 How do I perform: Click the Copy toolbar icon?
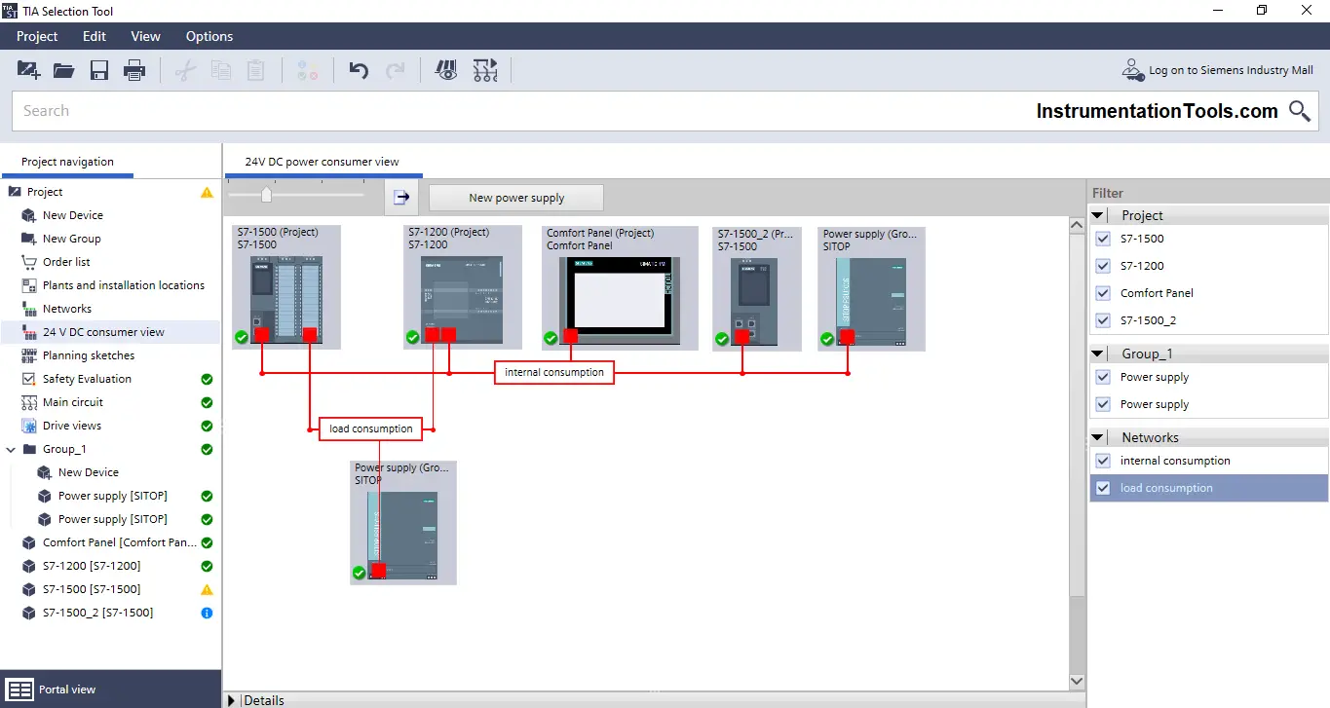click(x=220, y=70)
